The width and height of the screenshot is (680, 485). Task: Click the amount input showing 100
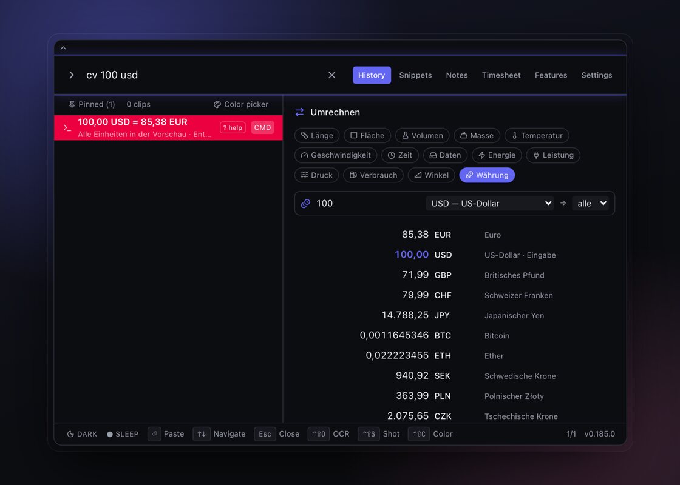pos(369,204)
